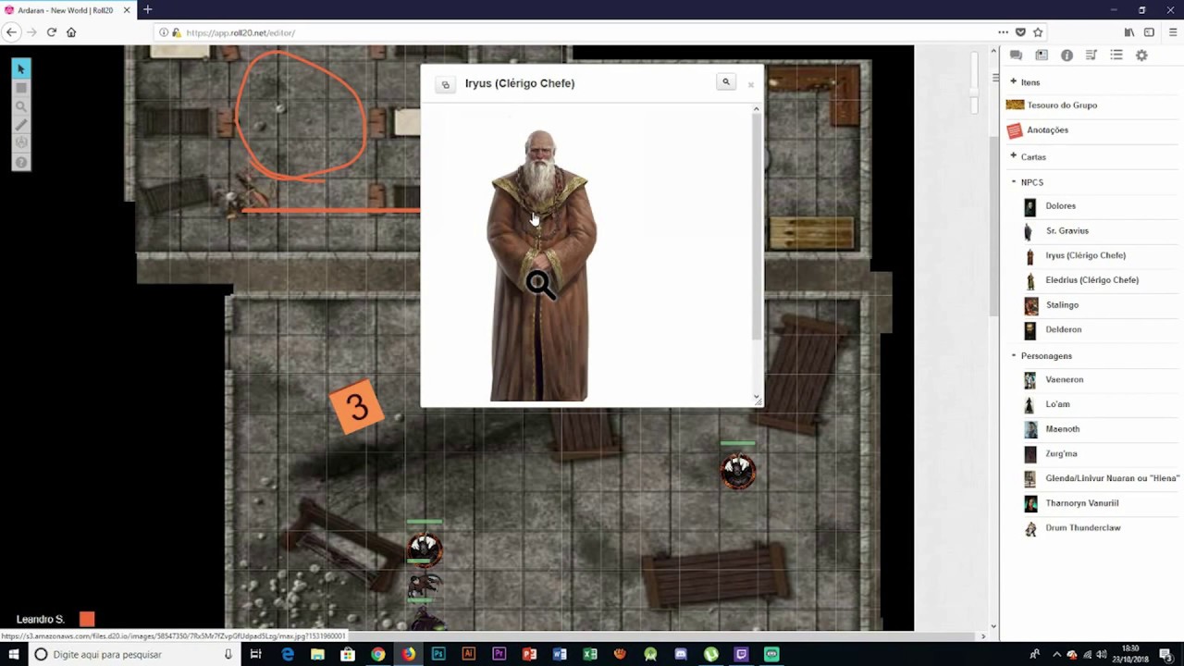Activate the Zoom magnifier tool in left toolbar
1184x666 pixels.
point(20,106)
